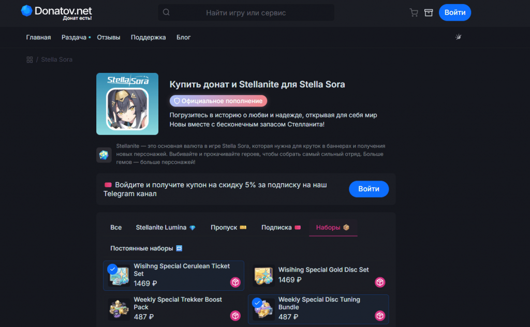This screenshot has height=327, width=530.
Task: Click the Donatov.net logo
Action: [56, 12]
